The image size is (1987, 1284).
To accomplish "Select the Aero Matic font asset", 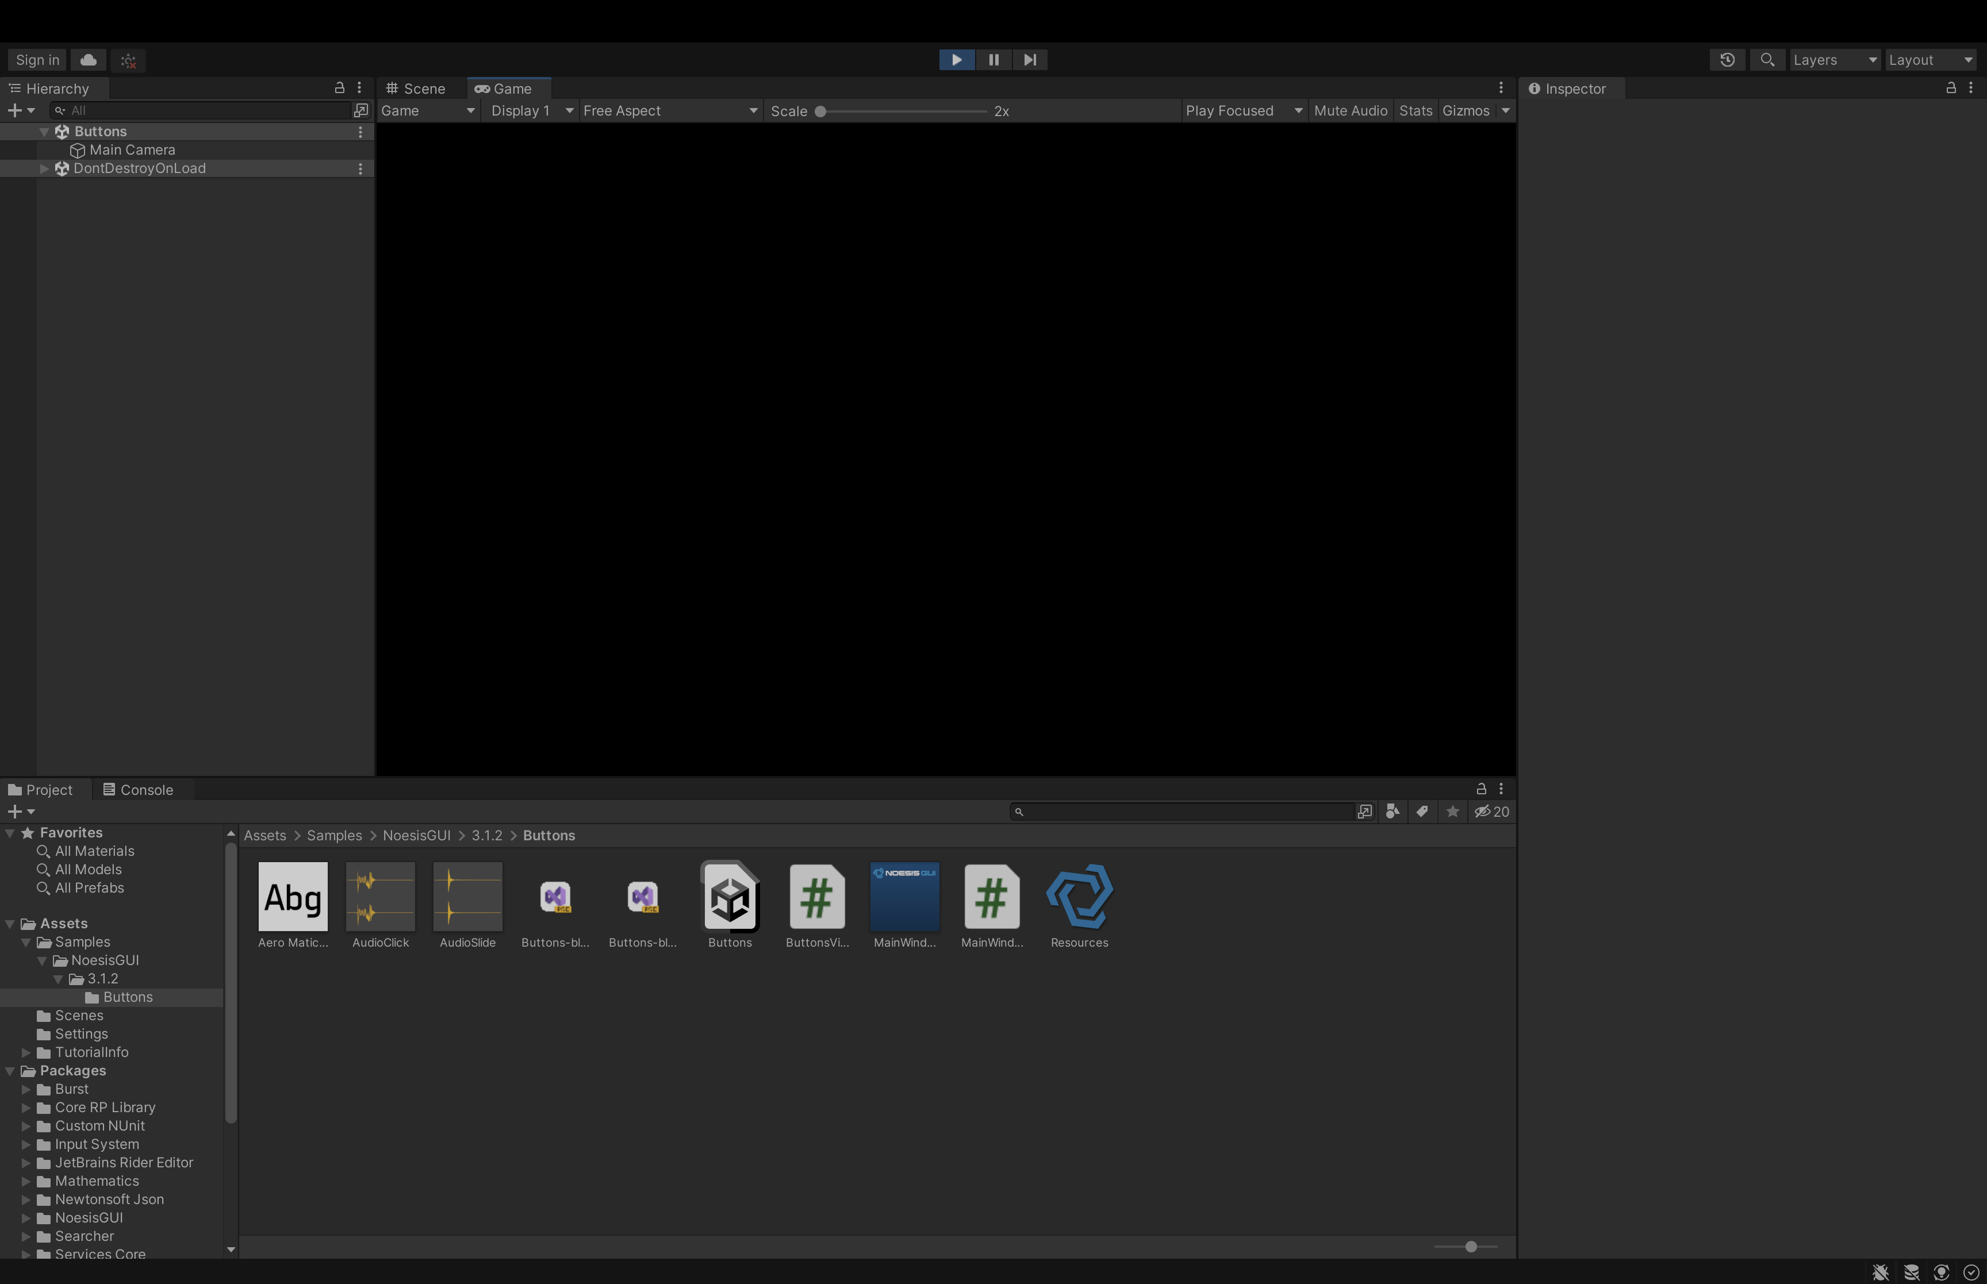I will (293, 905).
